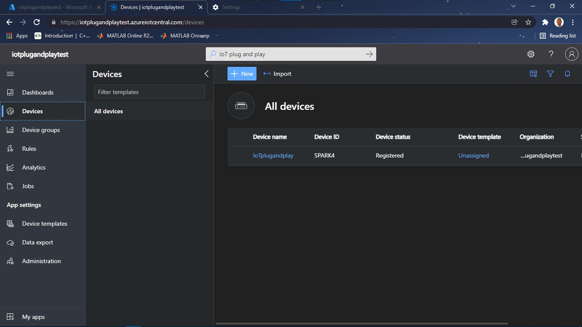582x327 pixels.
Task: Open Device templates page
Action: click(x=43, y=224)
